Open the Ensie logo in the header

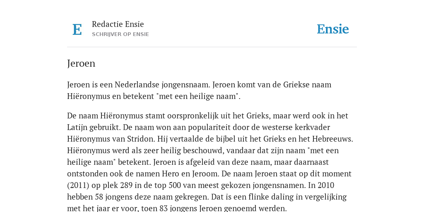click(x=332, y=29)
